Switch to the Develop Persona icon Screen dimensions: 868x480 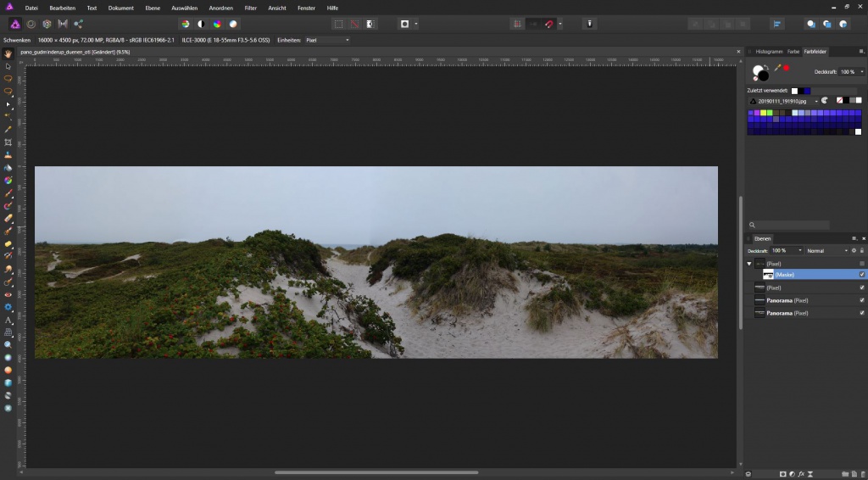point(47,24)
